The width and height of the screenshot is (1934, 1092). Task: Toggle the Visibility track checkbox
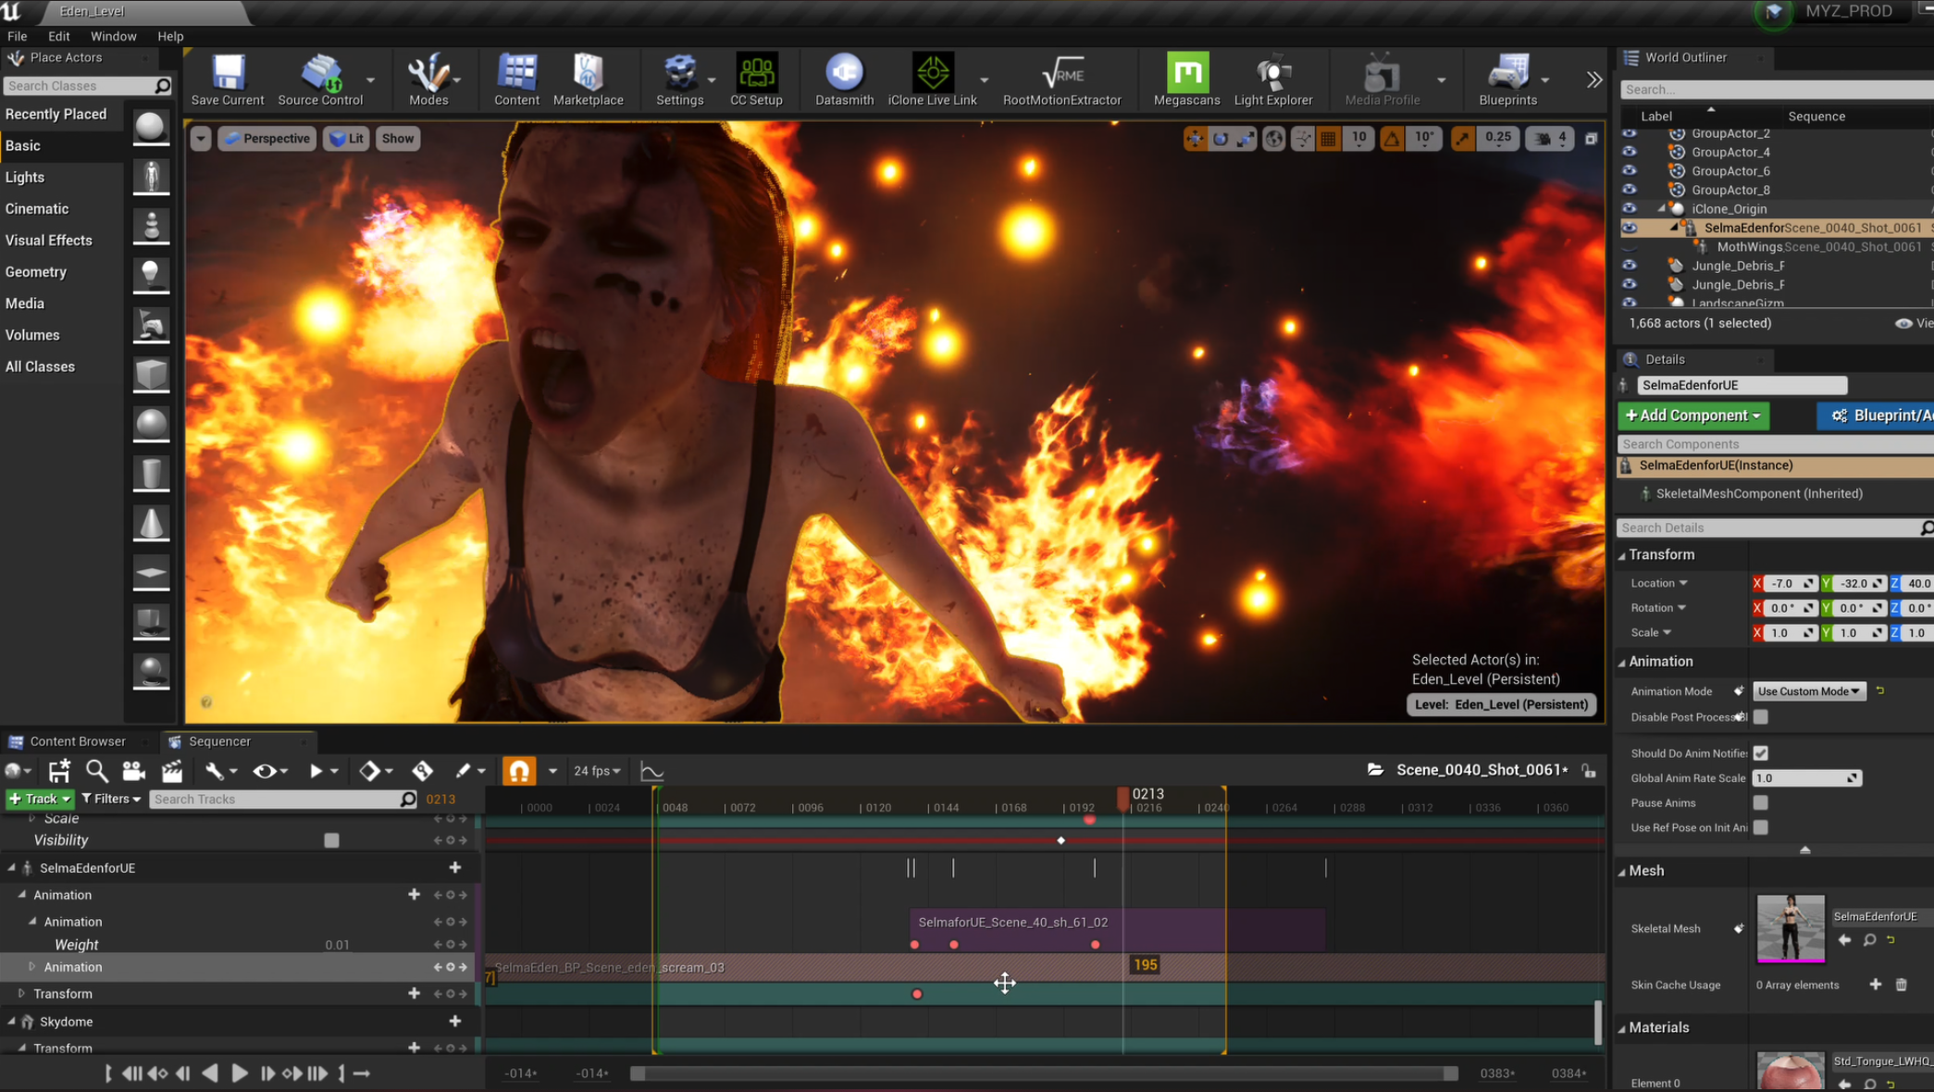pos(331,840)
